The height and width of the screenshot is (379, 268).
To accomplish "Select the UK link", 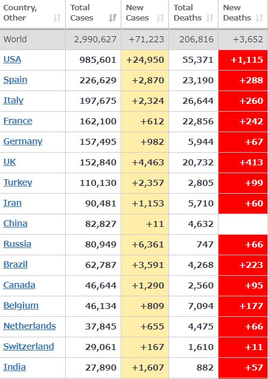I will [10, 162].
